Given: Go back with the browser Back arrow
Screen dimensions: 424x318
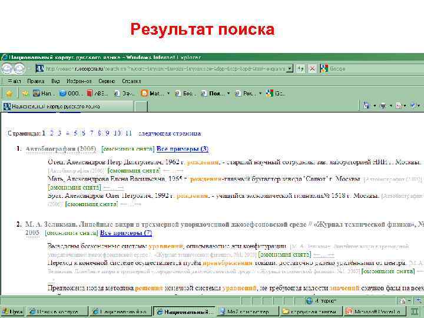Looking at the screenshot, I should point(7,69).
